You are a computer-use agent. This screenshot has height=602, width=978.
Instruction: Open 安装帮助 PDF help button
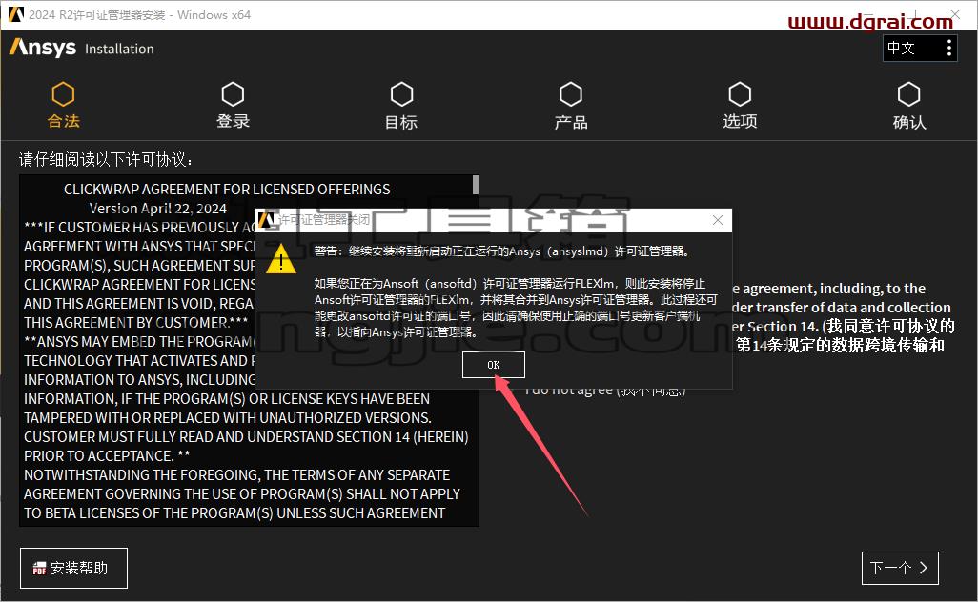[x=73, y=568]
